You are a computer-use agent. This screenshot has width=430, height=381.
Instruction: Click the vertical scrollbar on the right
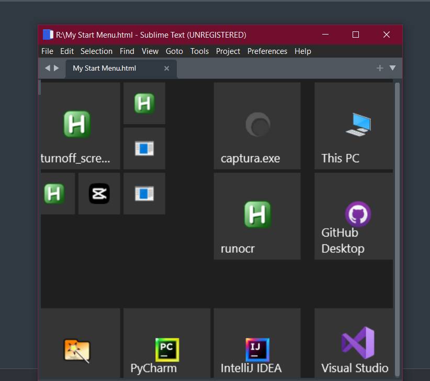coord(397,209)
